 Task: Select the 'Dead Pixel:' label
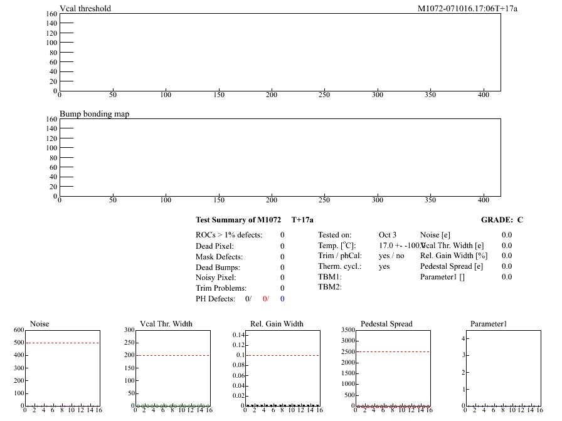pyautogui.click(x=215, y=246)
